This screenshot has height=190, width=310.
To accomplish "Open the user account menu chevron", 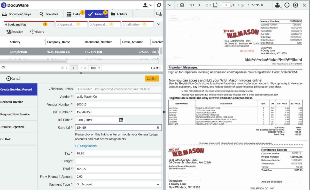I will click(x=151, y=5).
